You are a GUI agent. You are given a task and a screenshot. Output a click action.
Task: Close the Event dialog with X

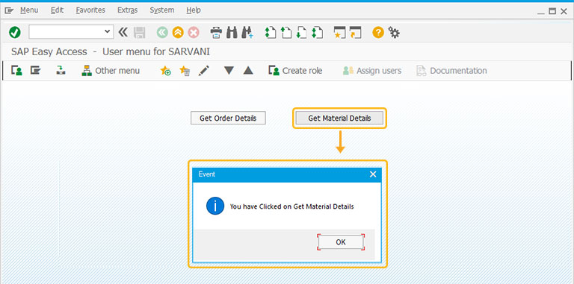[x=373, y=174]
